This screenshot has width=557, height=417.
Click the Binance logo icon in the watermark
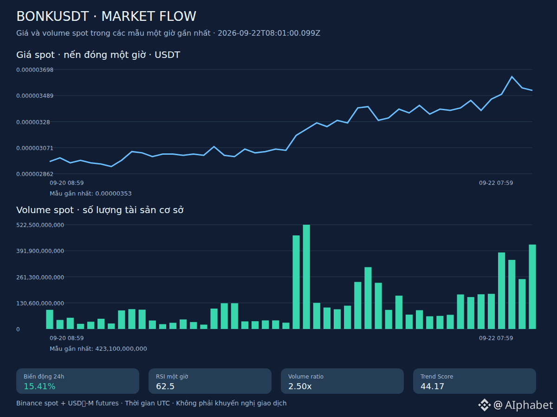484,405
